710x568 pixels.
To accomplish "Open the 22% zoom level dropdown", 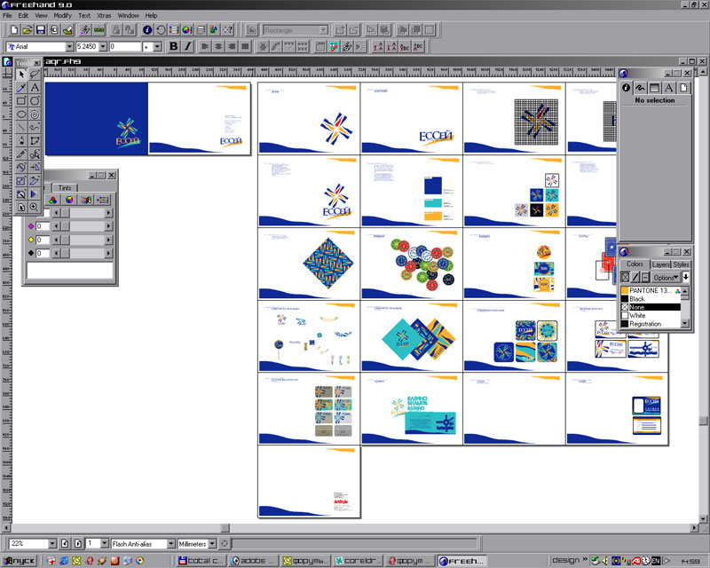I will click(x=52, y=543).
